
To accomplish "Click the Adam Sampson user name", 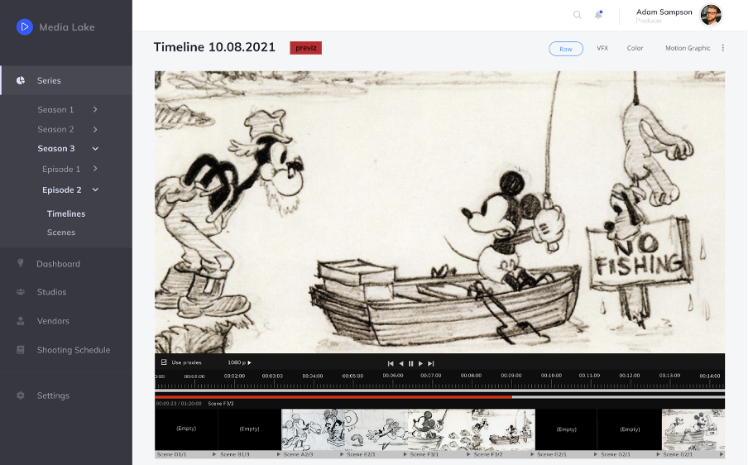I will (664, 12).
